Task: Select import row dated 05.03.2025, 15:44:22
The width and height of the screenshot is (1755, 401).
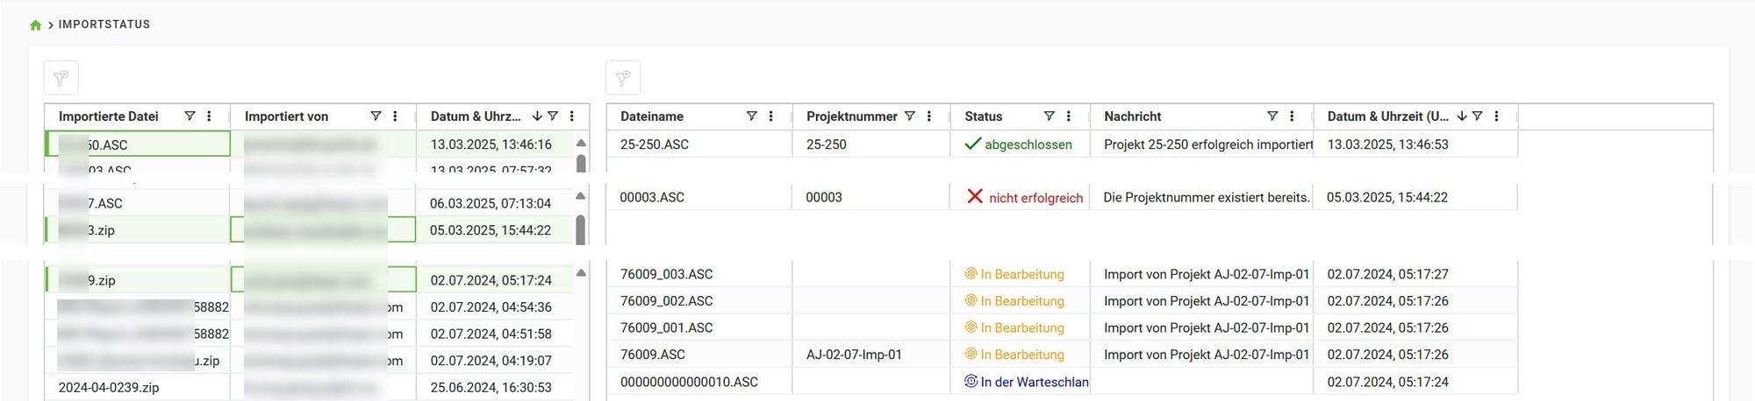Action: 310,229
